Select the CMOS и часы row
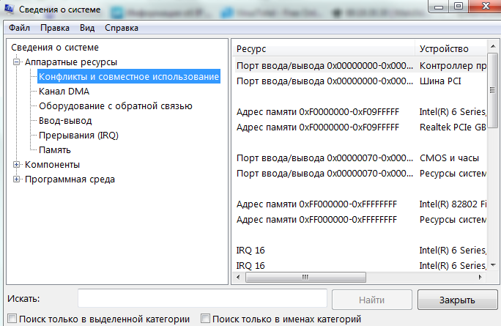The image size is (501, 326). pyautogui.click(x=360, y=158)
